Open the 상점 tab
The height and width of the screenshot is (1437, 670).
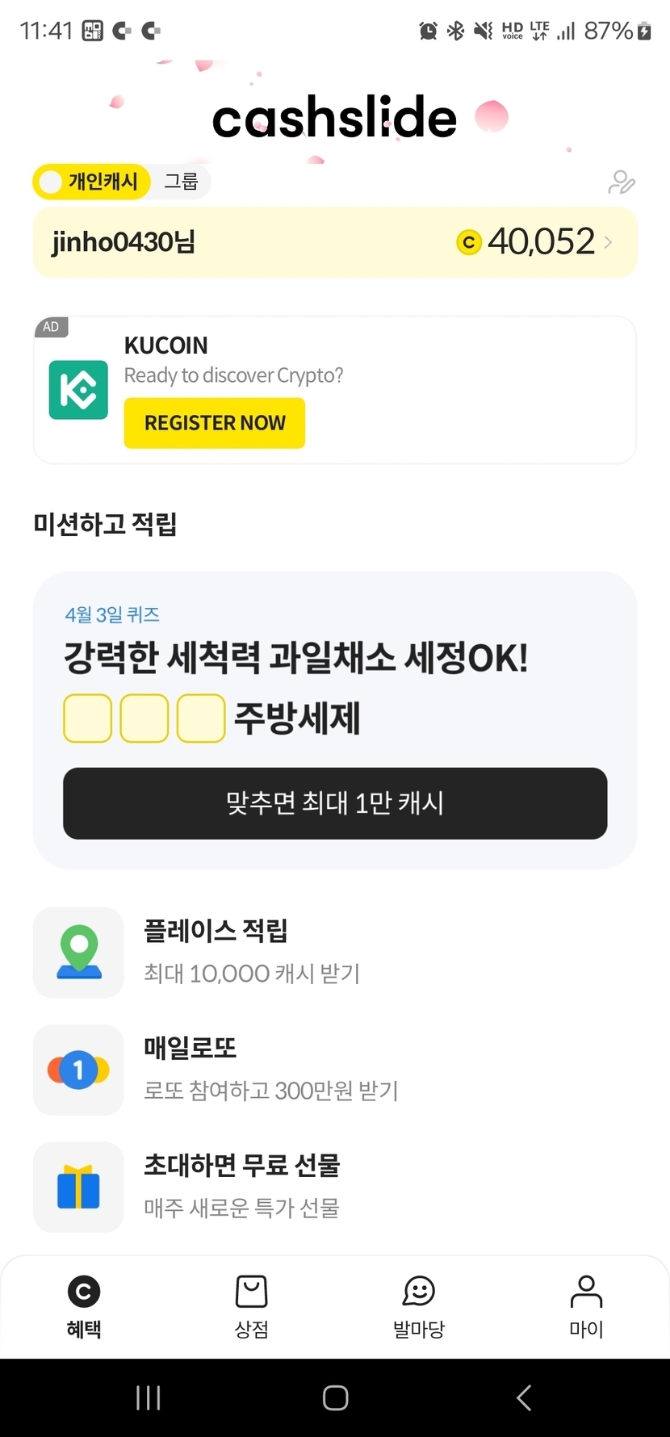click(x=251, y=1305)
